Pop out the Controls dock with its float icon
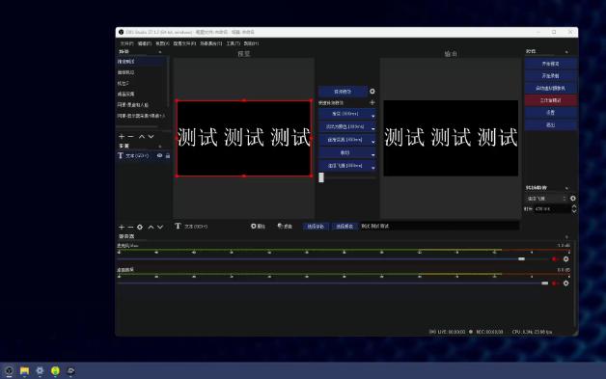The image size is (606, 379). 566,52
